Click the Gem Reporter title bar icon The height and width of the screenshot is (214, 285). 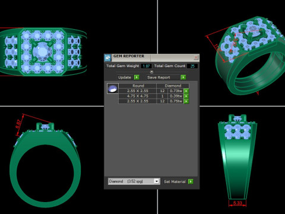point(108,58)
